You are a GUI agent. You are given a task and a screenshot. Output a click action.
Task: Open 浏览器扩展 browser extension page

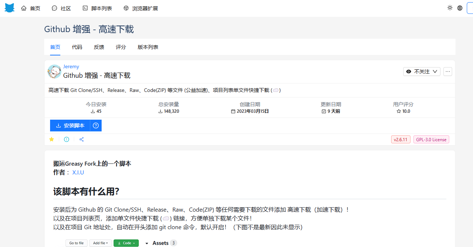[x=141, y=8]
